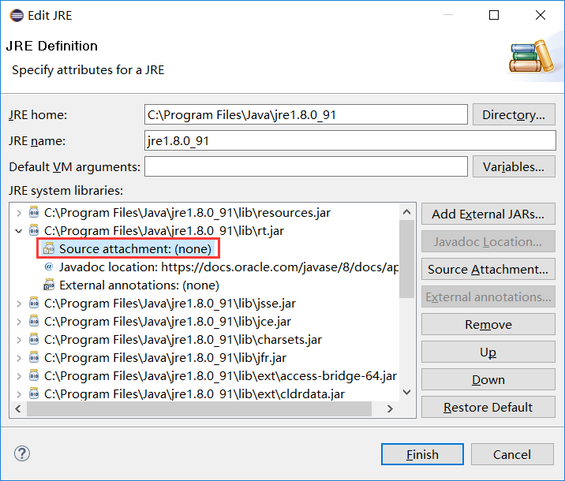This screenshot has height=481, width=565.
Task: Click the jar icon beside resources.jar
Action: 34,212
